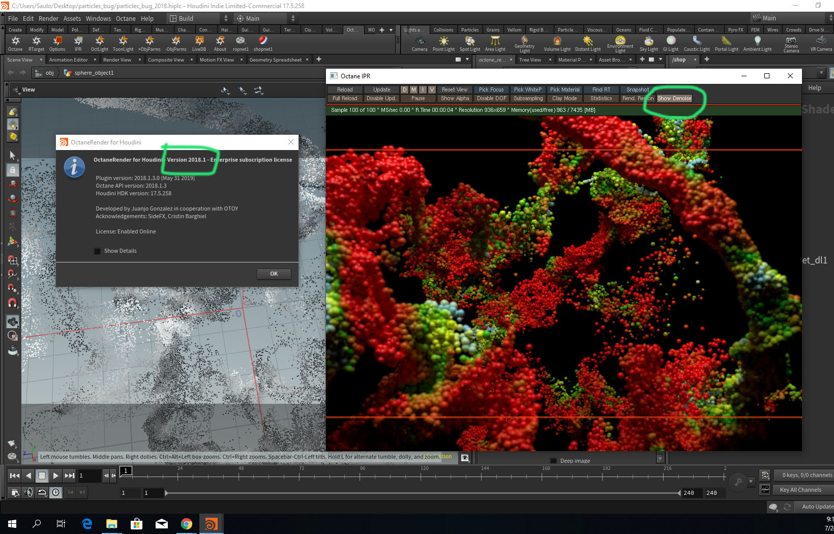Open the Edit menu
834x534 pixels.
pos(28,18)
